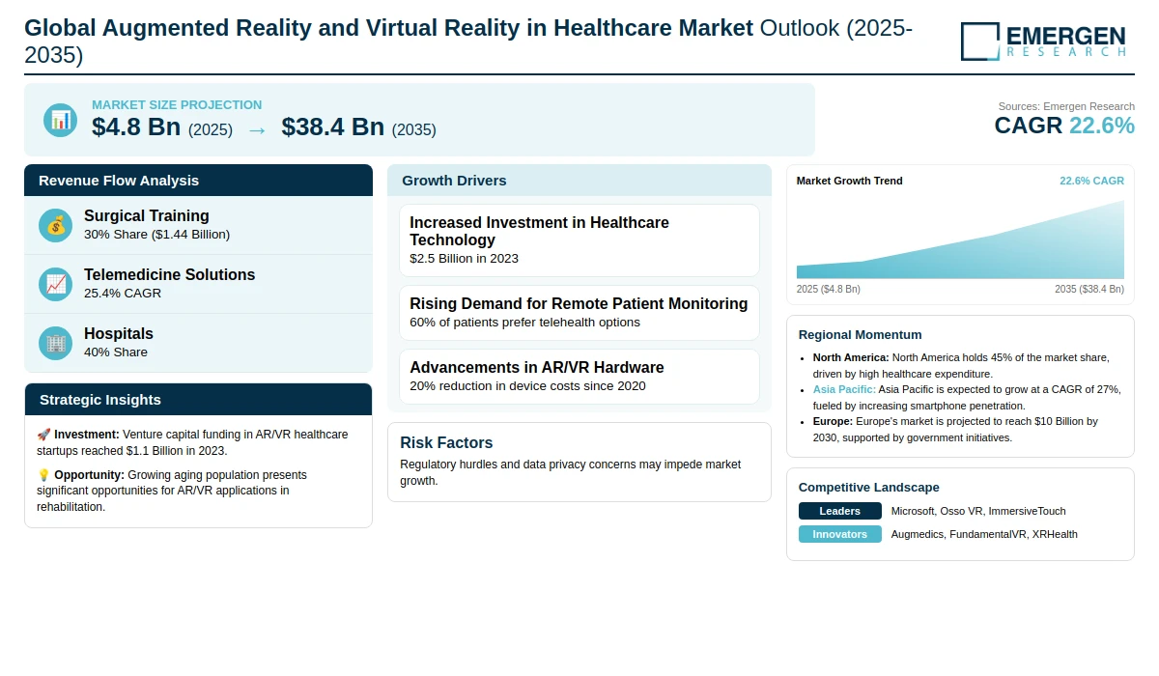Viewport: 1159px width, 676px height.
Task: Click the arrow between market size values
Action: click(257, 128)
